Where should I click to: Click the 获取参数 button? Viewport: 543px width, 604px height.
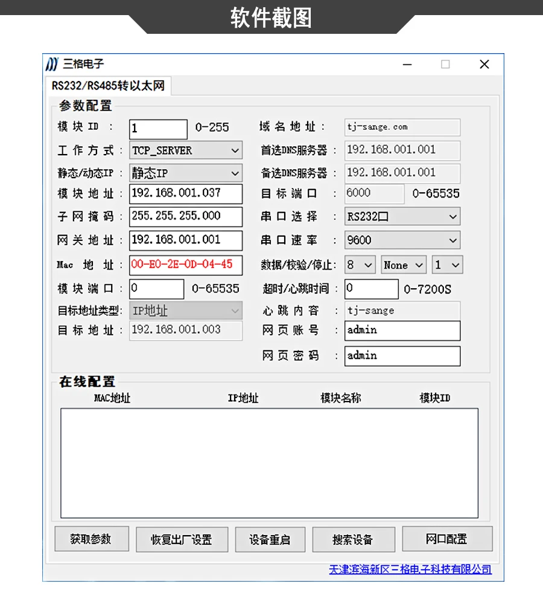(92, 539)
